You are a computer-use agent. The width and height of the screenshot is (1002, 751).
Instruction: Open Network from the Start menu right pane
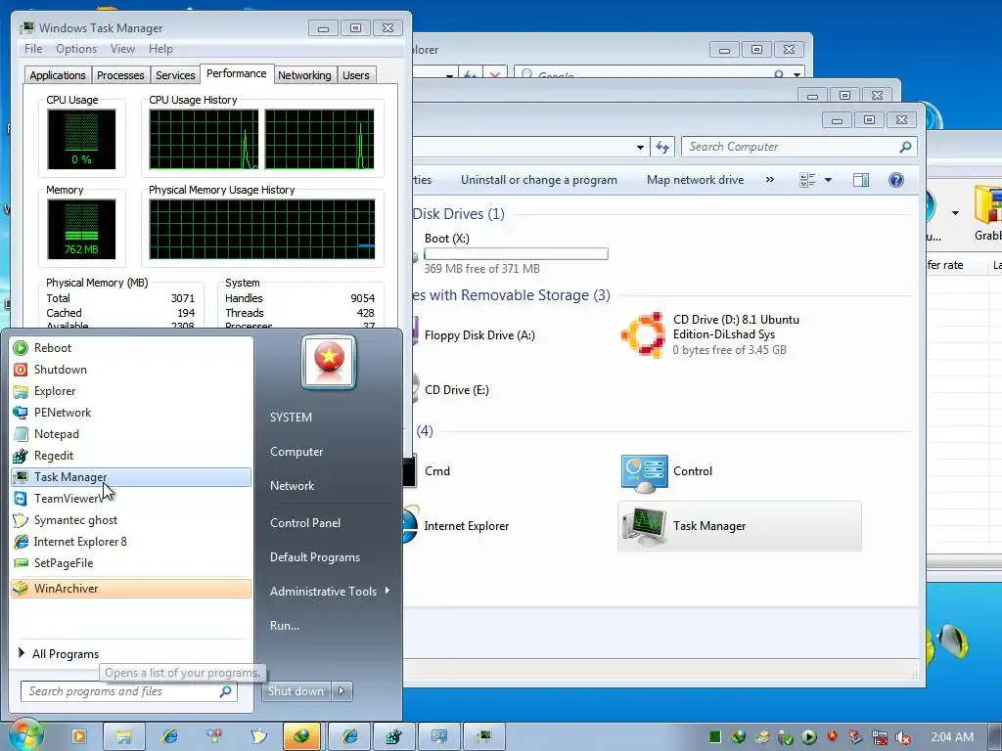pyautogui.click(x=292, y=486)
